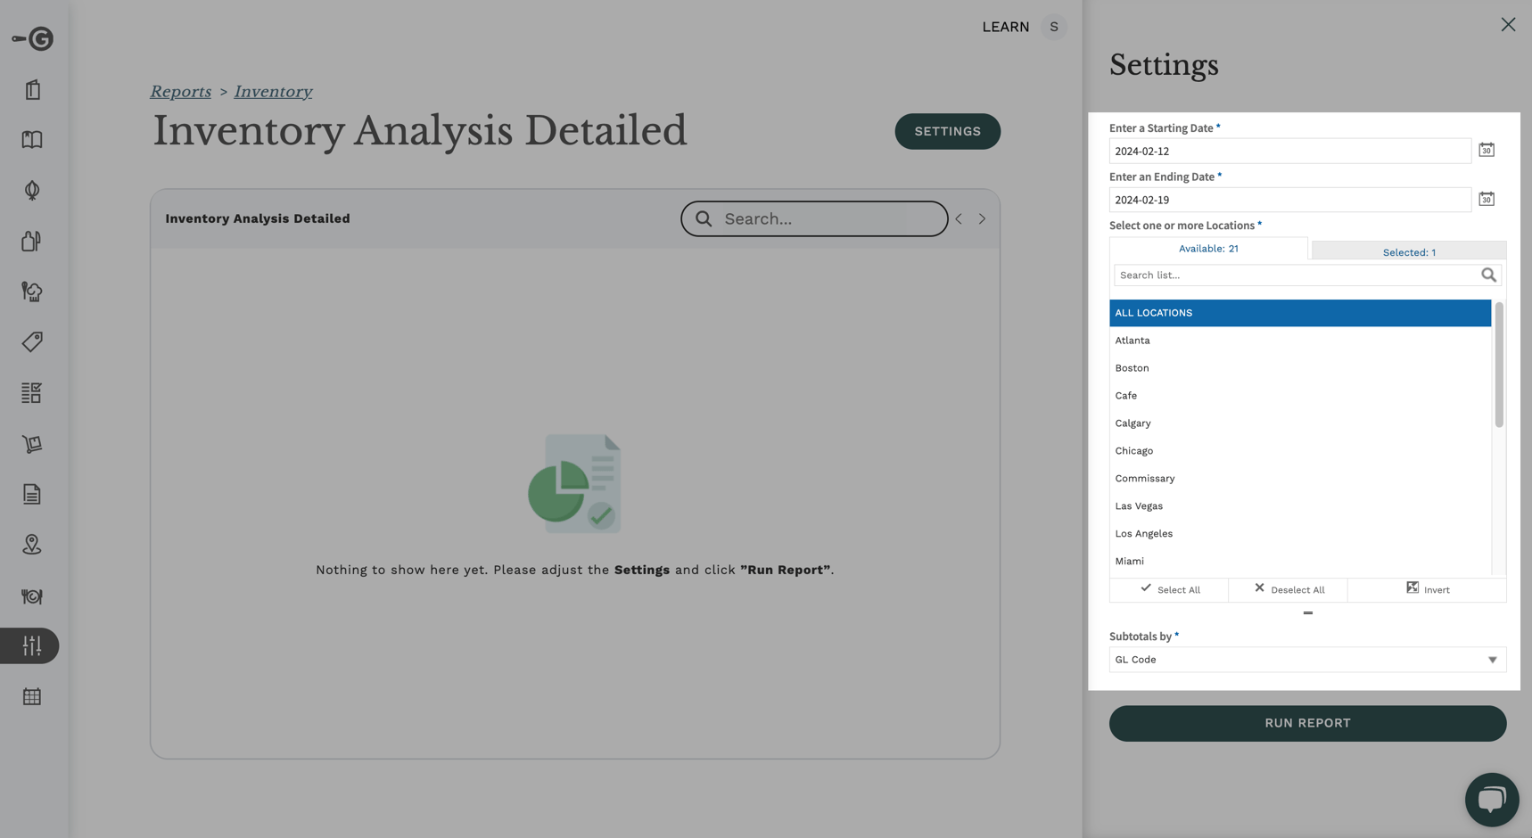The height and width of the screenshot is (838, 1532).
Task: Select the tag icon in the sidebar
Action: pyautogui.click(x=31, y=341)
